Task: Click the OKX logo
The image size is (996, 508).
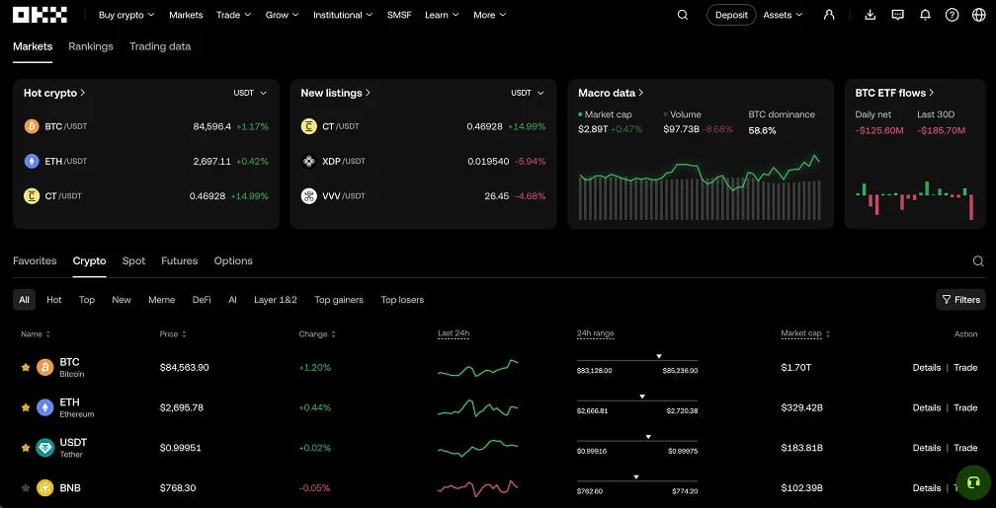Action: click(x=40, y=15)
